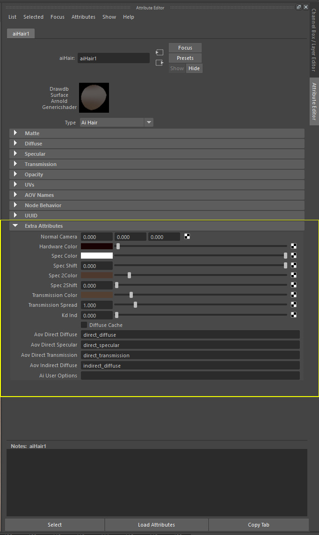Click the Transmission Spread map checker icon
Viewport: 319px width, 535px height.
293,305
